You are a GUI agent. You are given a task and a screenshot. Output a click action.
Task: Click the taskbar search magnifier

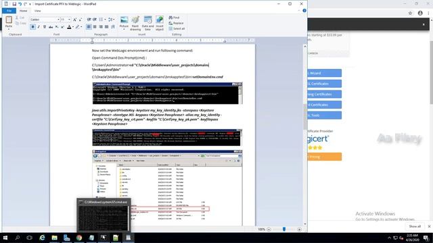(18, 238)
